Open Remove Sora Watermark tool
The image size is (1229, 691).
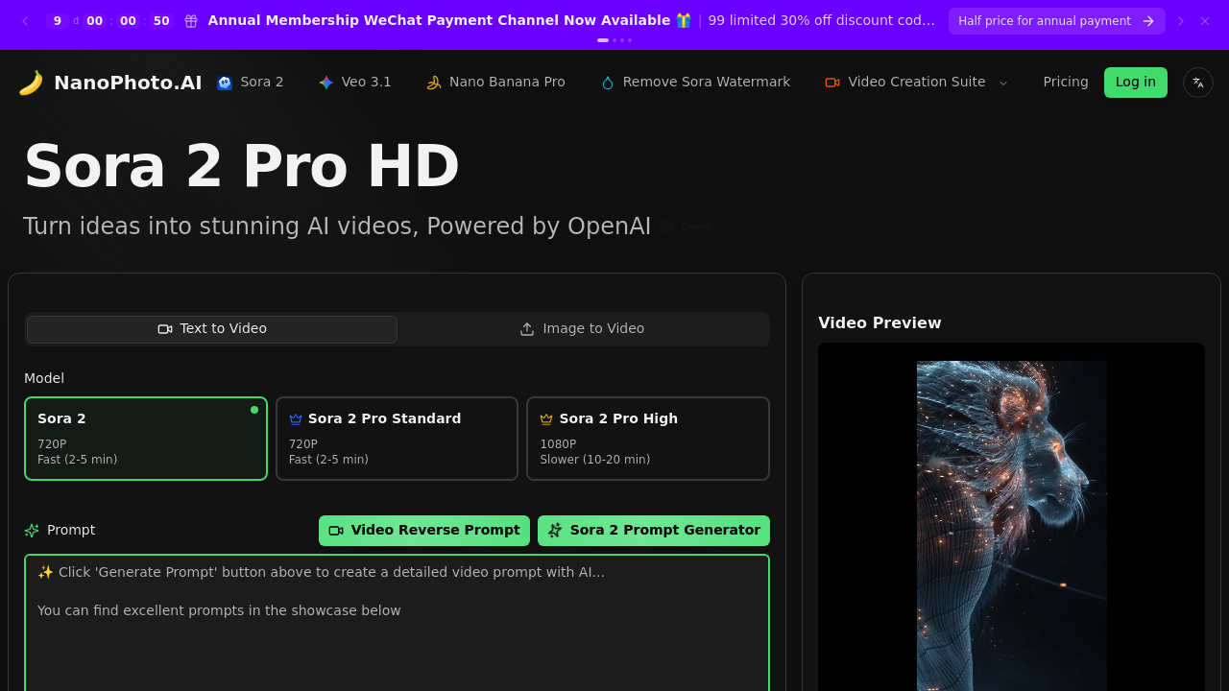(x=695, y=83)
